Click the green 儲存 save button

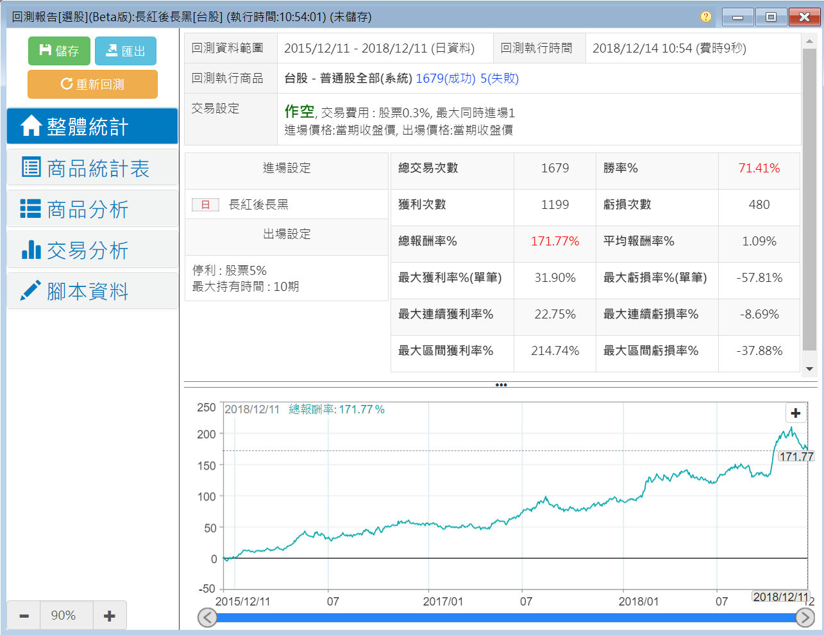click(59, 51)
